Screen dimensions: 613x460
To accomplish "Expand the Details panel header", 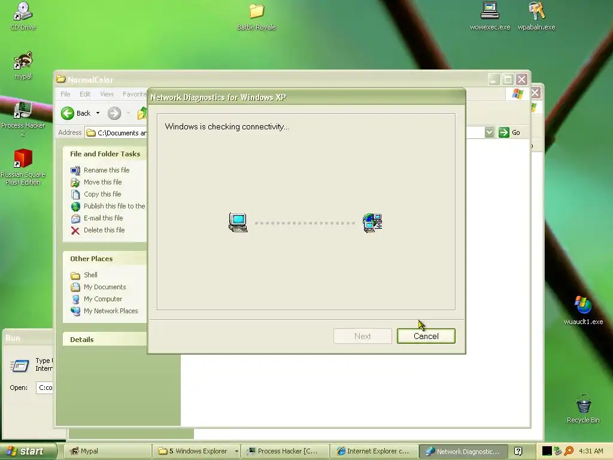I will tap(105, 340).
